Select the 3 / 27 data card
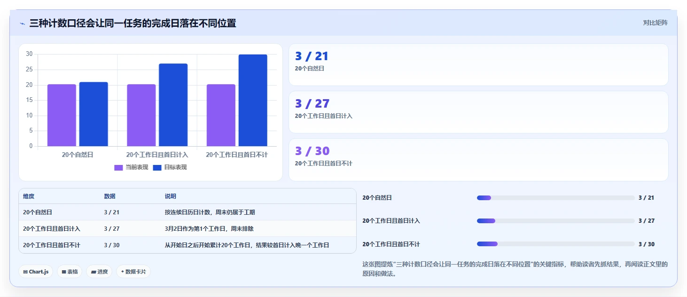This screenshot has height=297, width=687. coord(478,112)
